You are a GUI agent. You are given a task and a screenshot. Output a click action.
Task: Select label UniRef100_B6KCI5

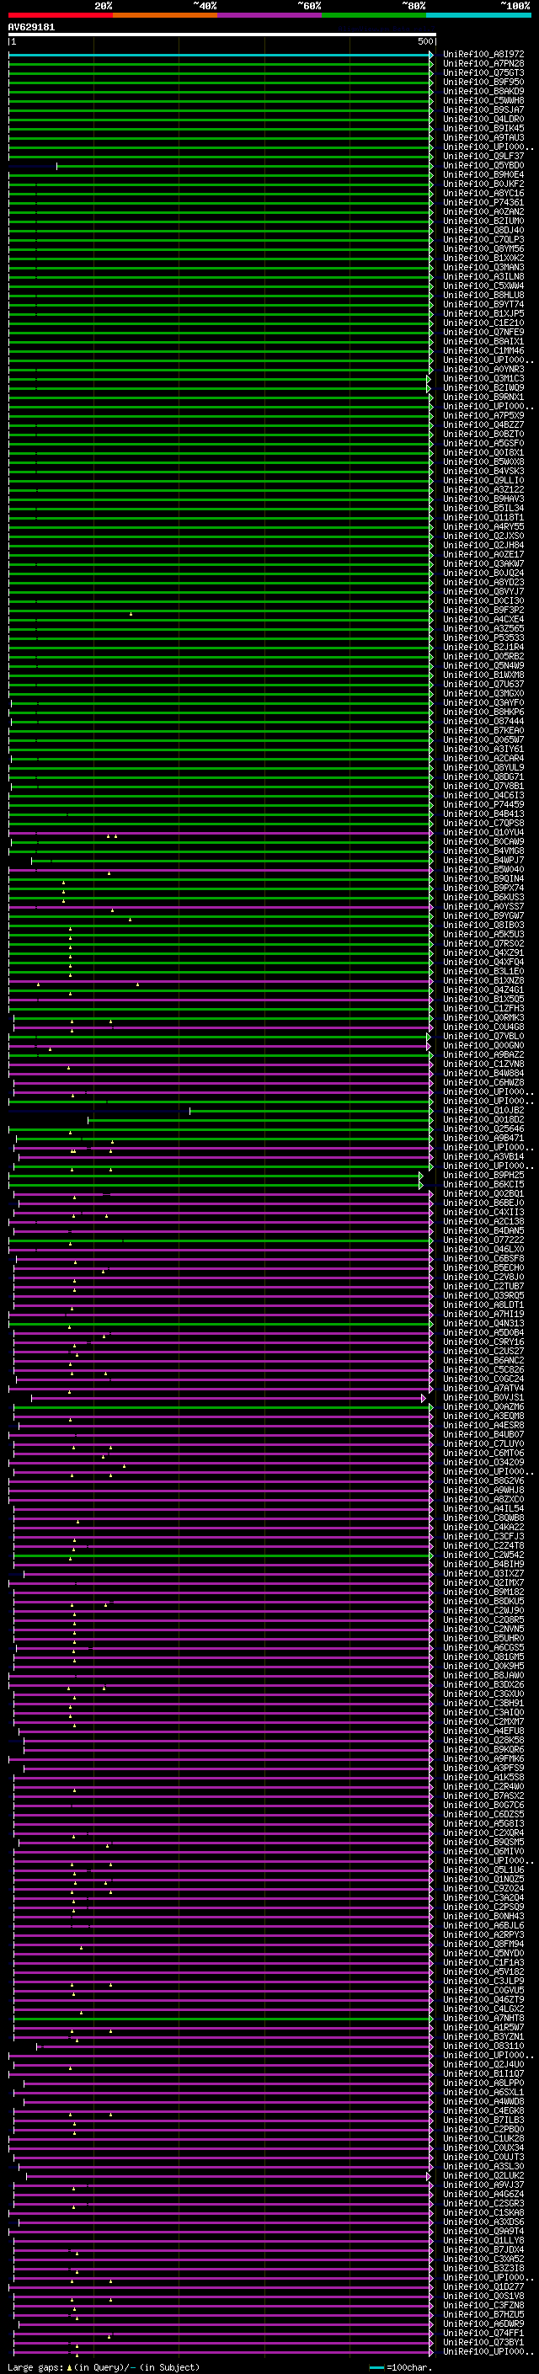click(483, 1183)
